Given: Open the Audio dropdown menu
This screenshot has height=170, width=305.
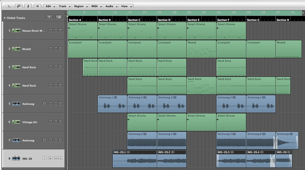Looking at the screenshot, I should pyautogui.click(x=111, y=6).
